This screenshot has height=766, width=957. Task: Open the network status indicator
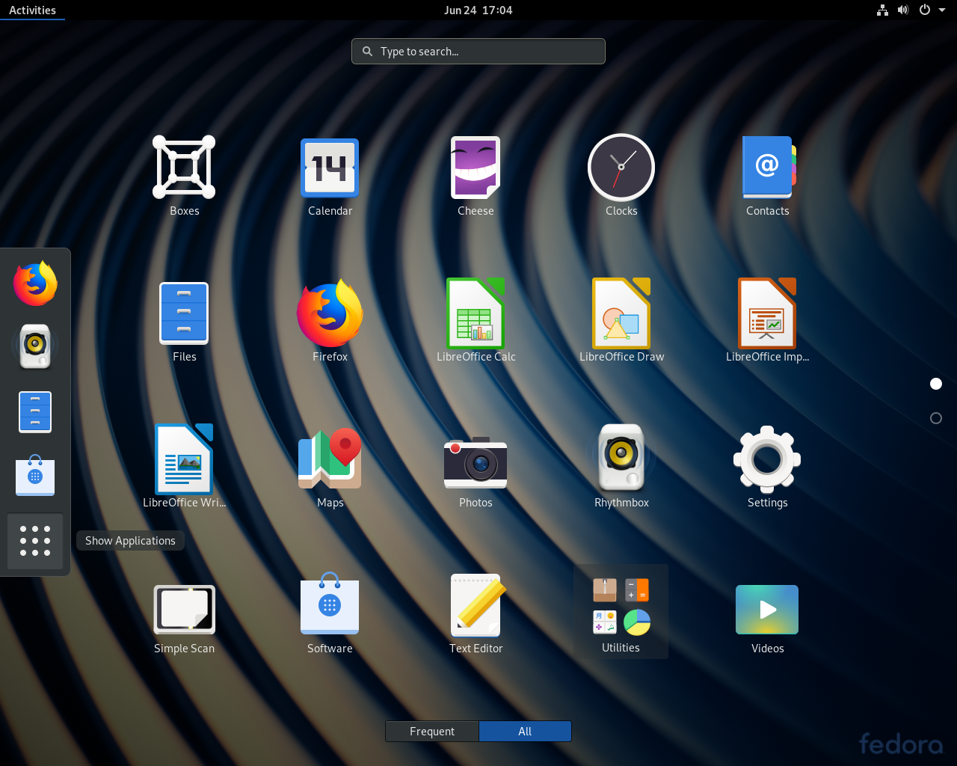[x=882, y=10]
